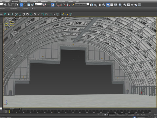Image resolution: width=157 pixels, height=118 pixels.
Task: Open Render Setup icon
Action: 124,5
